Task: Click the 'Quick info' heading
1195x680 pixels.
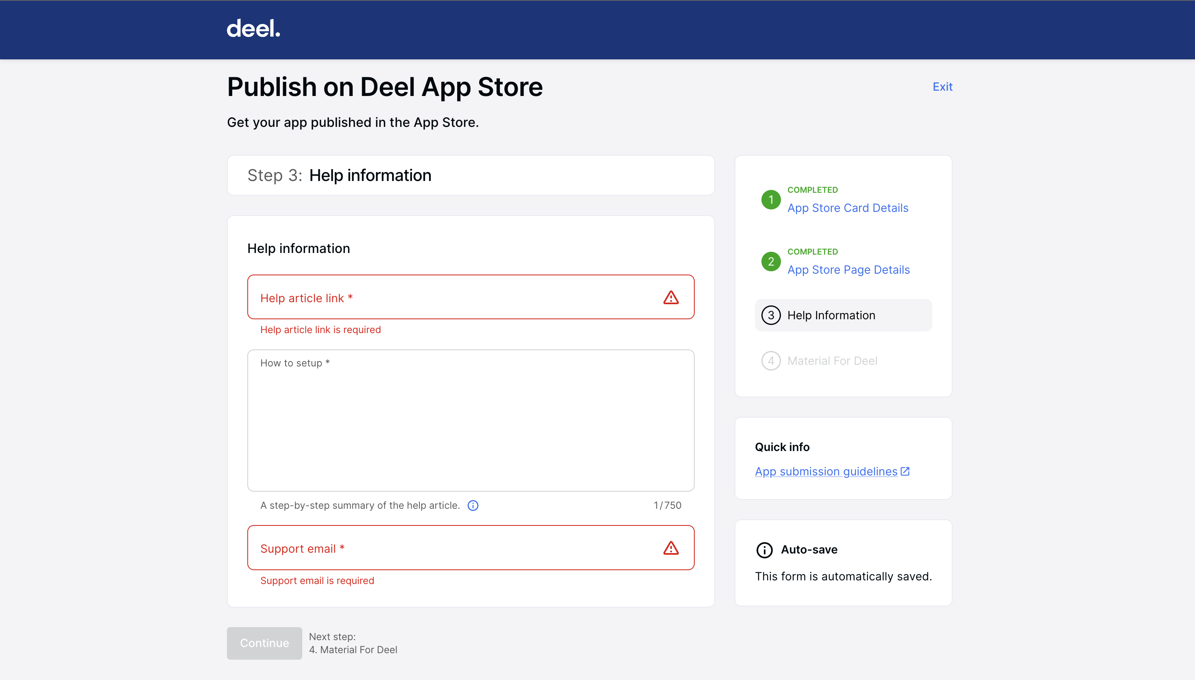Action: click(782, 447)
